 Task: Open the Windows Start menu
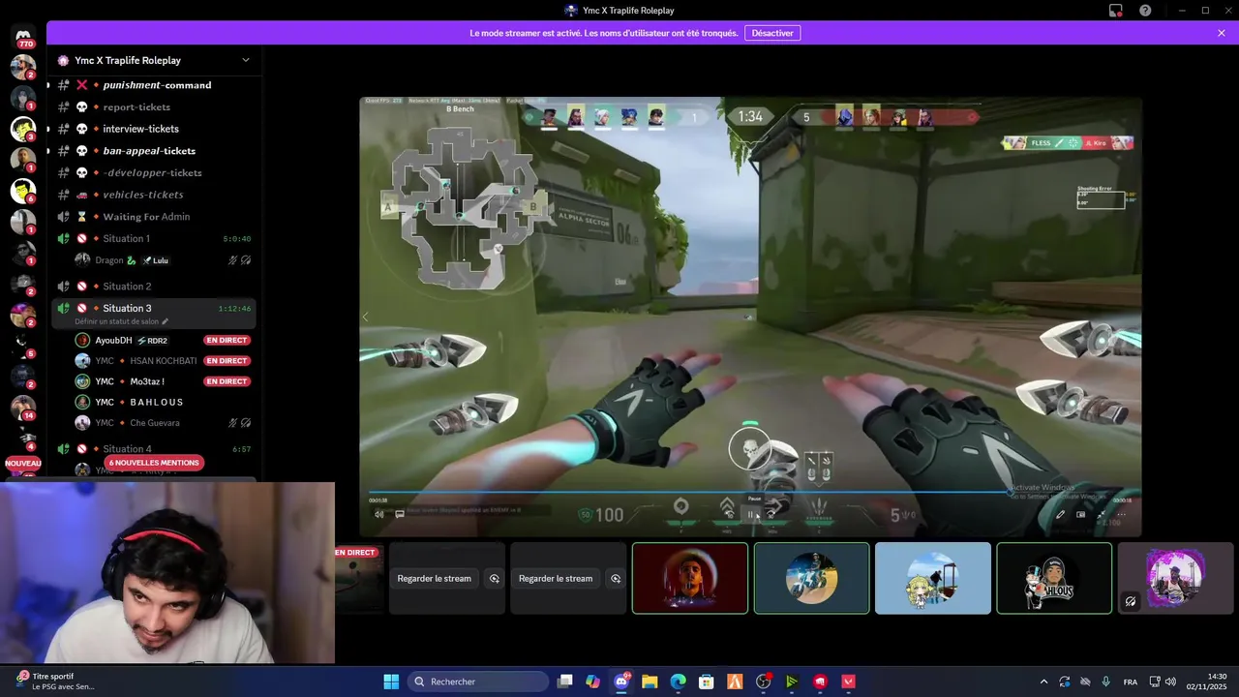[x=391, y=682]
